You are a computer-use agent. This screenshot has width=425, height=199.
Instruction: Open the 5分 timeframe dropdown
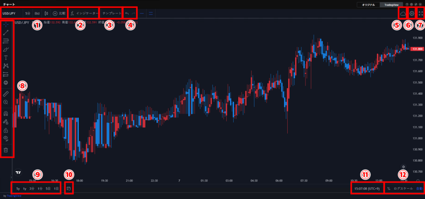point(27,14)
